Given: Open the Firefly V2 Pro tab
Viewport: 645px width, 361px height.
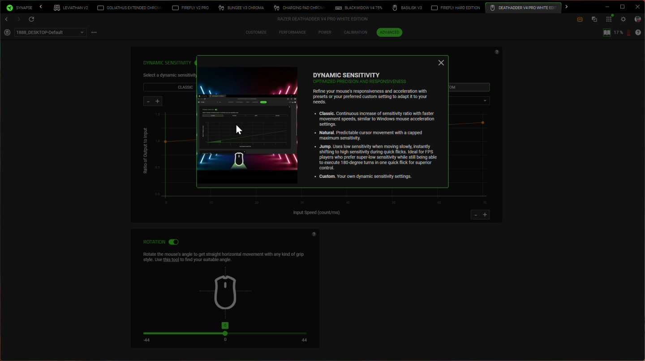Looking at the screenshot, I should pyautogui.click(x=190, y=8).
